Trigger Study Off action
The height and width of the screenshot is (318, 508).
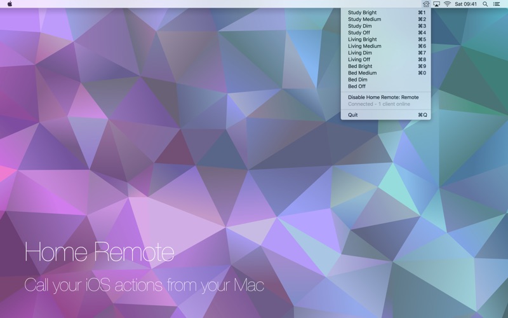386,33
